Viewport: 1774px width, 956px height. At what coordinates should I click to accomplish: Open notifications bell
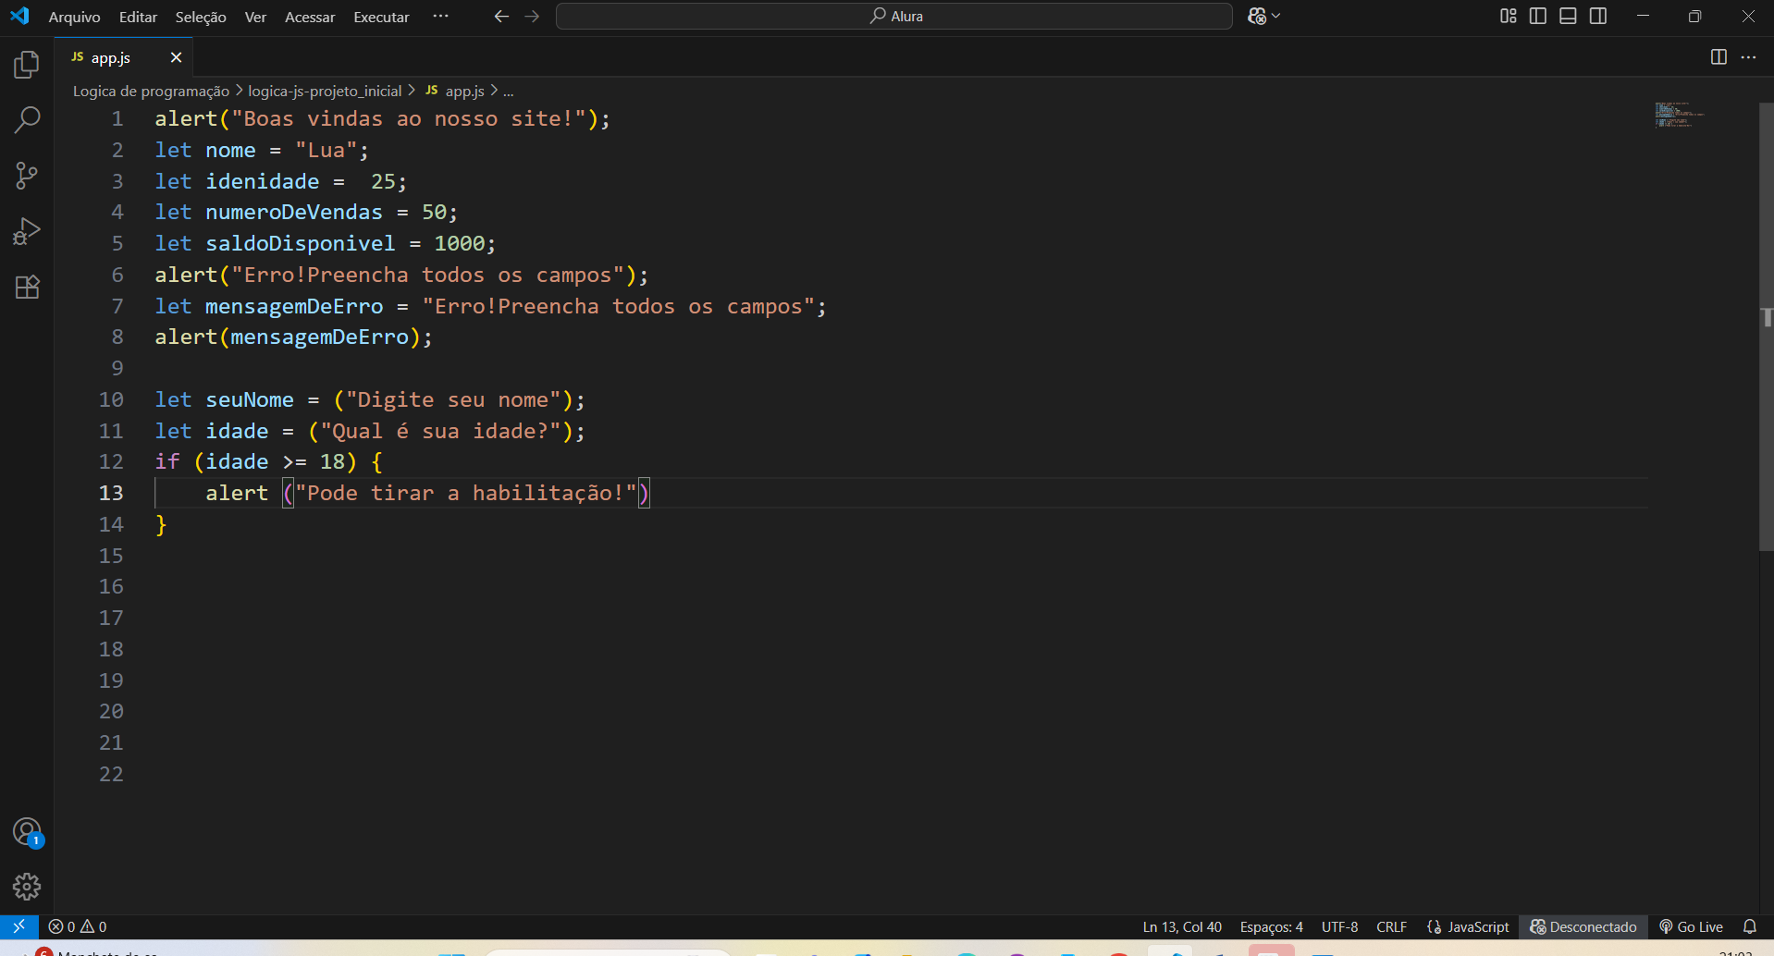(x=1750, y=926)
